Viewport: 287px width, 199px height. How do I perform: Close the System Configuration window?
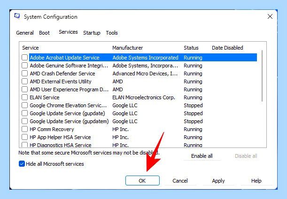tap(270, 16)
